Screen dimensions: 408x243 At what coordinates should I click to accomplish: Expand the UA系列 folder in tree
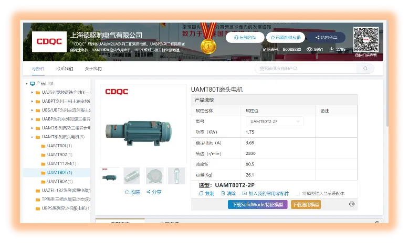pyautogui.click(x=32, y=93)
